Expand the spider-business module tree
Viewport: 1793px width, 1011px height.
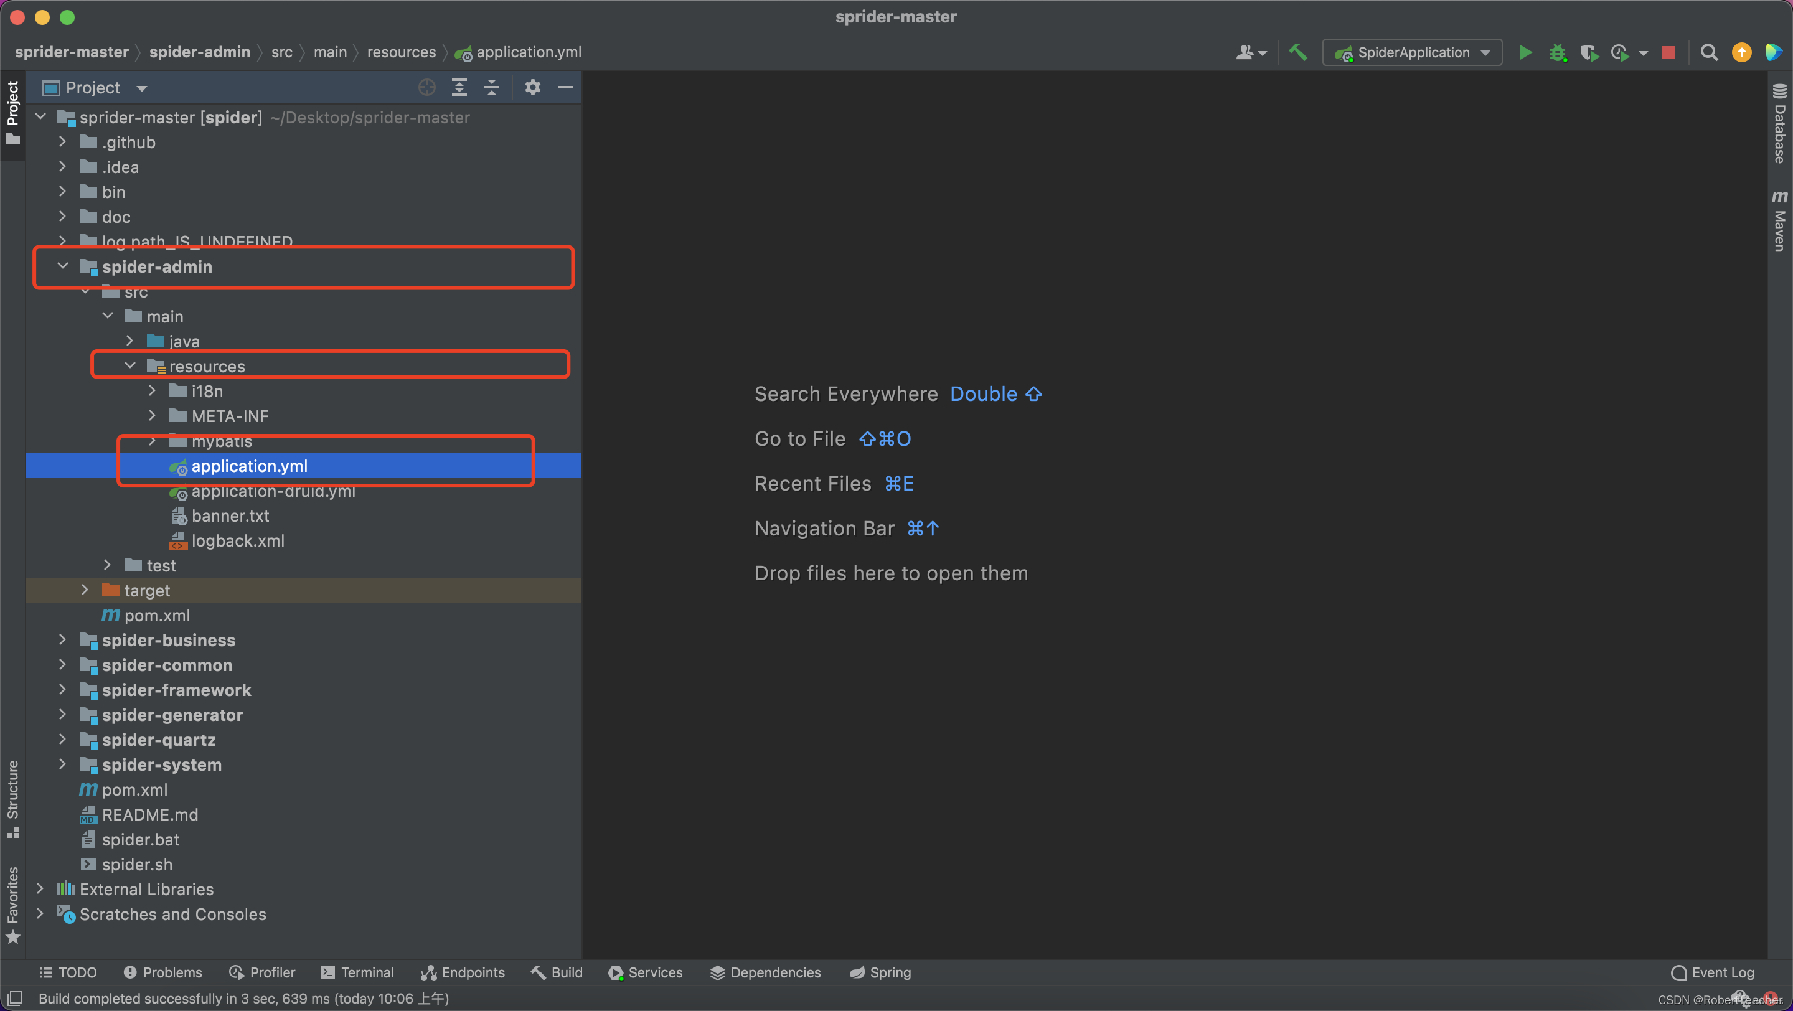[x=62, y=641]
